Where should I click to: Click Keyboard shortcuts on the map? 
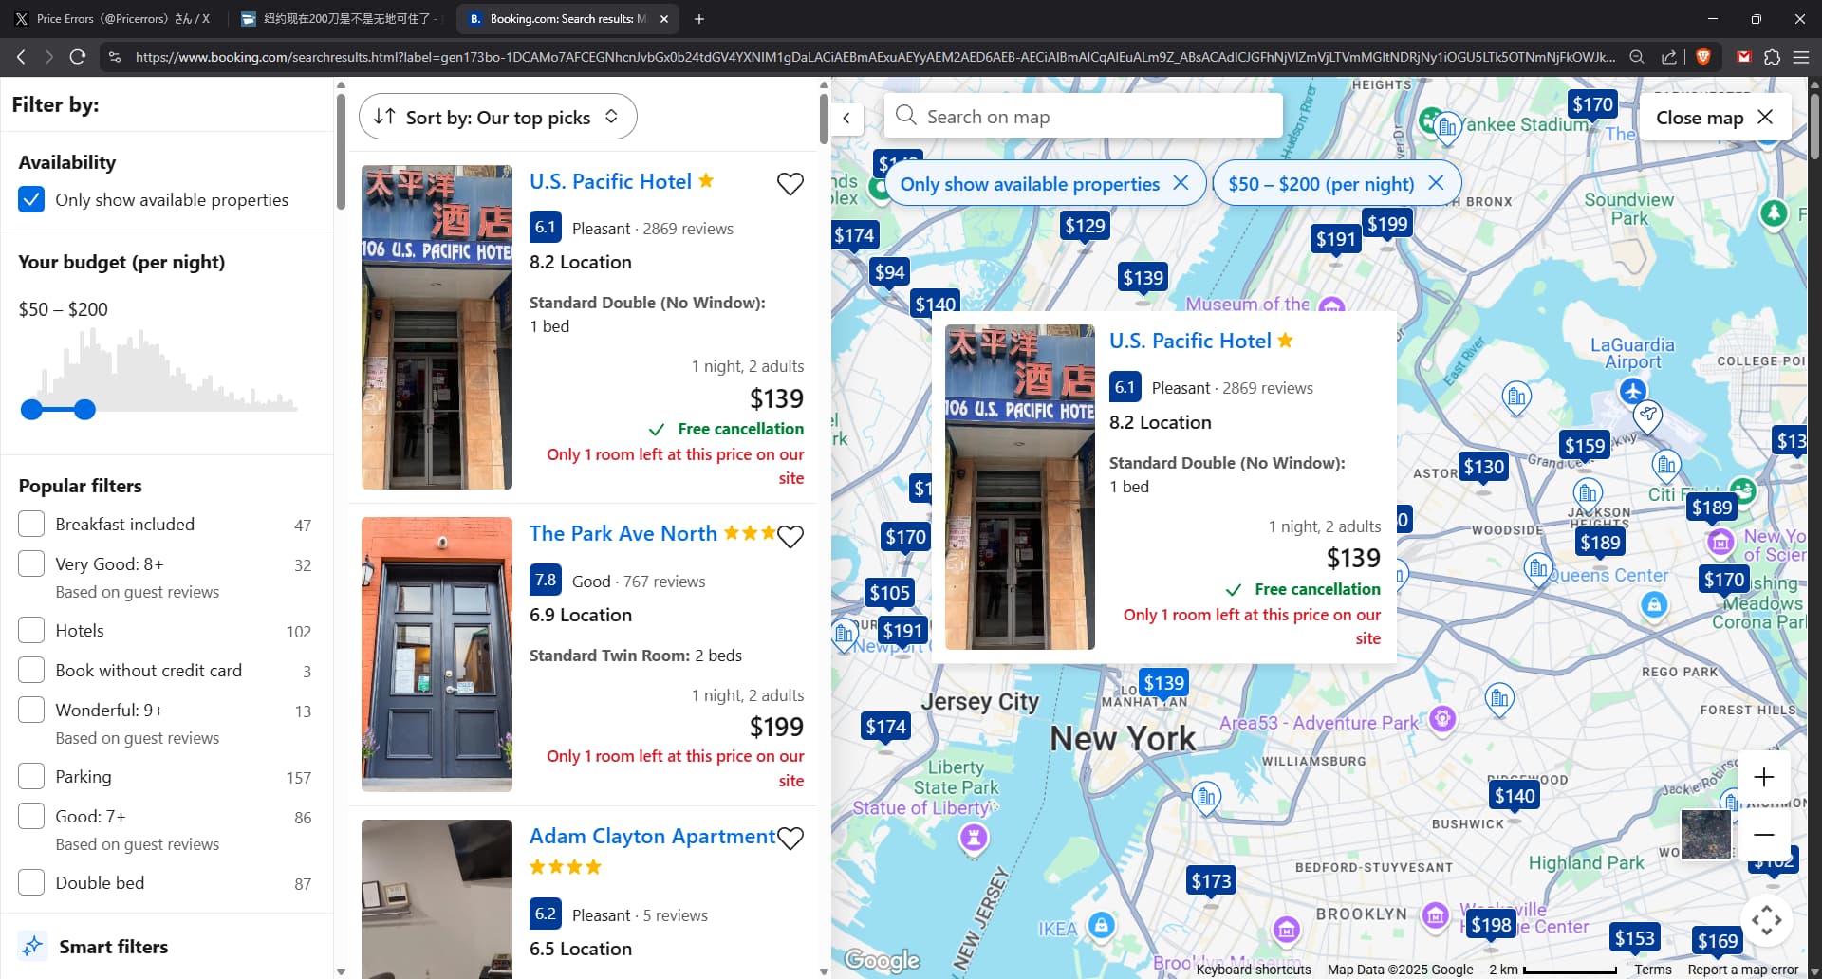1253,970
